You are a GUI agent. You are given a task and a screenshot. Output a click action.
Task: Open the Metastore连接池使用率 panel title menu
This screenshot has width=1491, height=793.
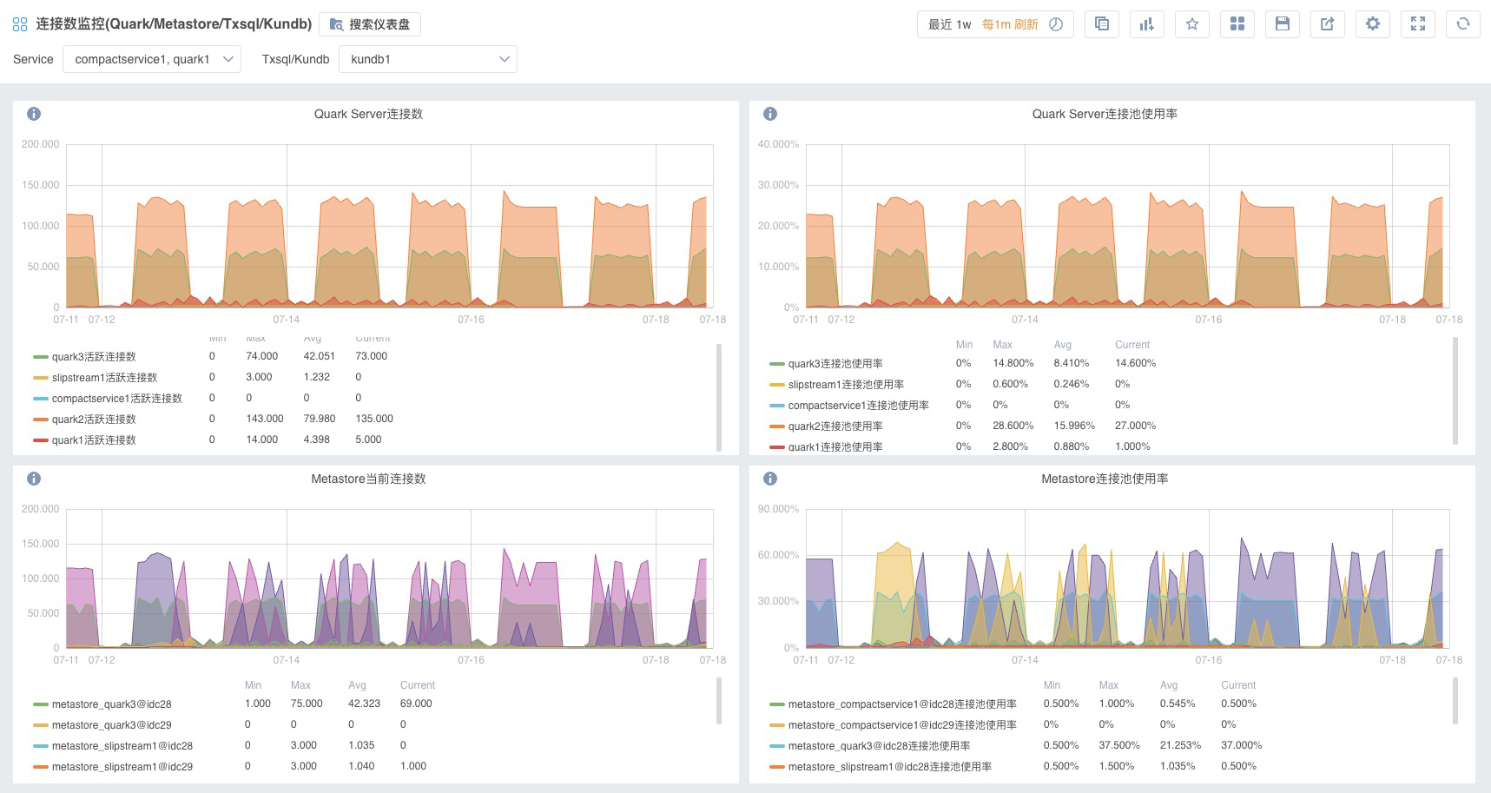1105,479
